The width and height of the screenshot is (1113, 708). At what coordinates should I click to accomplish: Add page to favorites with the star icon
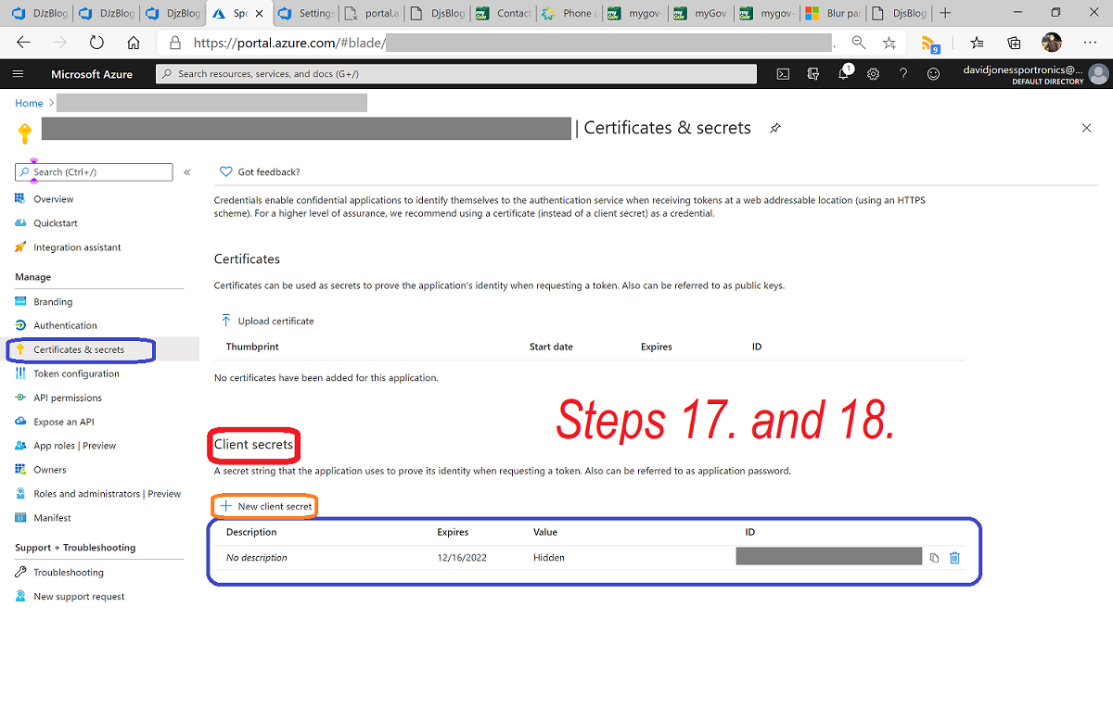[889, 43]
